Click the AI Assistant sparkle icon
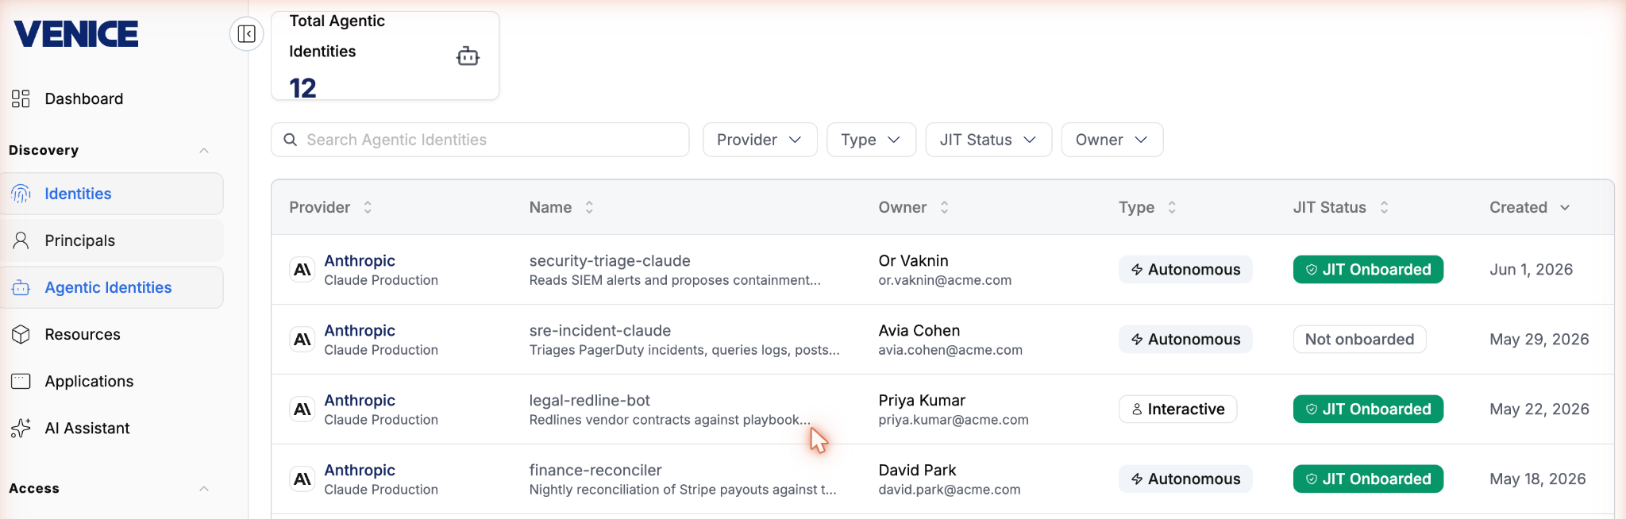 point(21,428)
